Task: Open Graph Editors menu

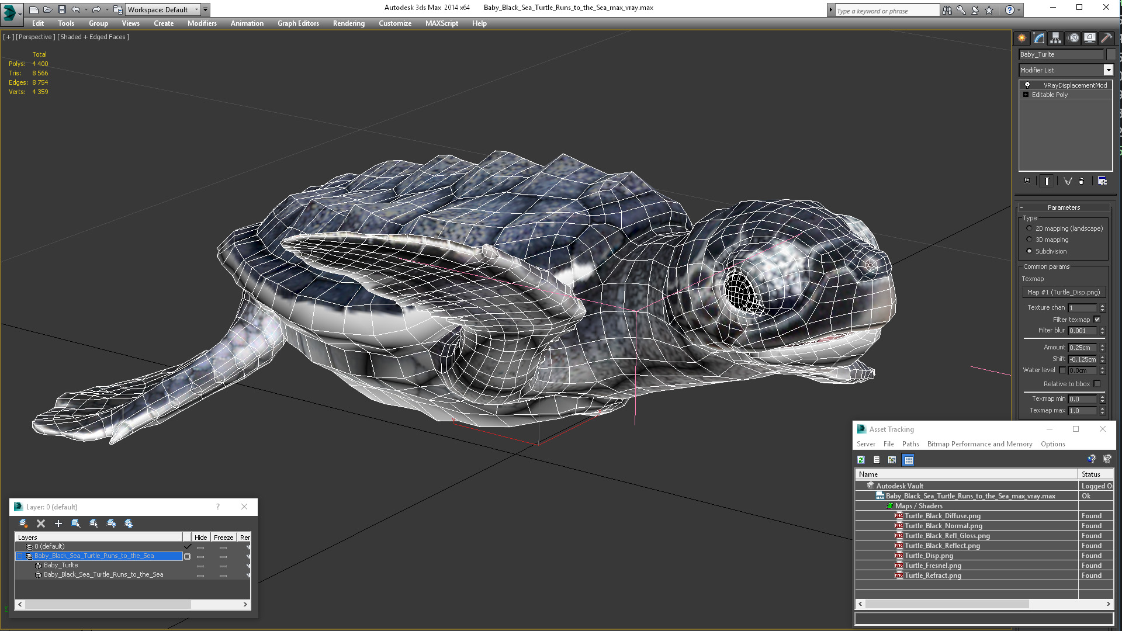Action: (x=298, y=23)
